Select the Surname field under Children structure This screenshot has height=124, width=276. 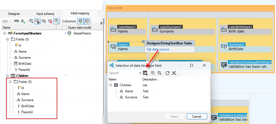pyautogui.click(x=27, y=100)
